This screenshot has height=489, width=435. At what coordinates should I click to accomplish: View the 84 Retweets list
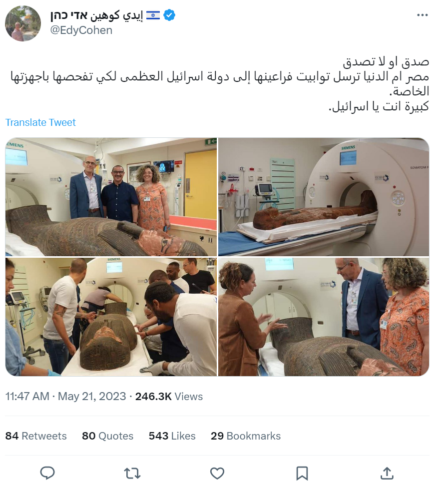(36, 436)
